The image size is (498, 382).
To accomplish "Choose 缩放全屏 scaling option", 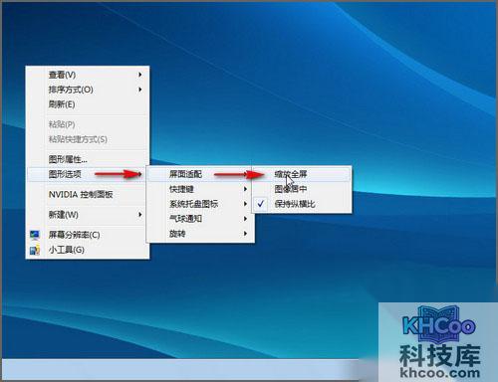I will click(302, 174).
